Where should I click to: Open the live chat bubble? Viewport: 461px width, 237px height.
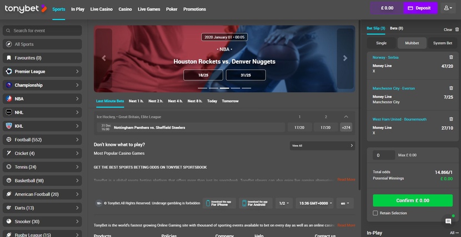[448, 221]
